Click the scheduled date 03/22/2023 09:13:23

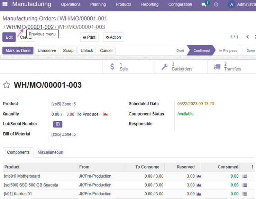tap(195, 104)
